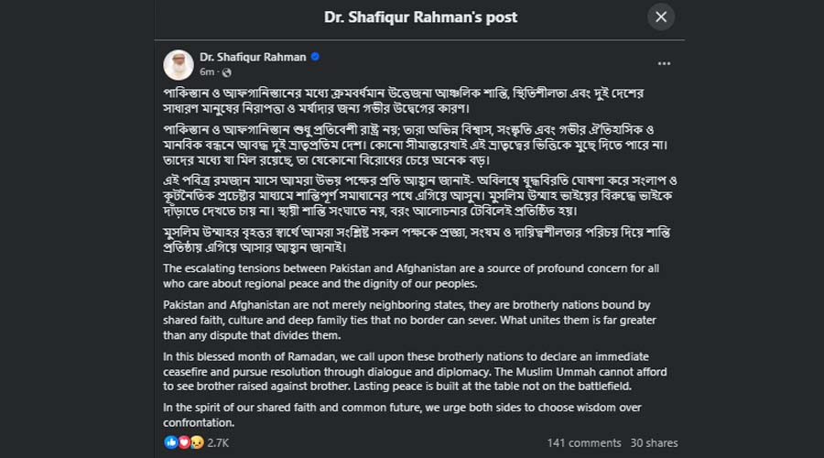Viewport: 824px width, 458px height.
Task: Click the globe public audience icon
Action: (226, 72)
